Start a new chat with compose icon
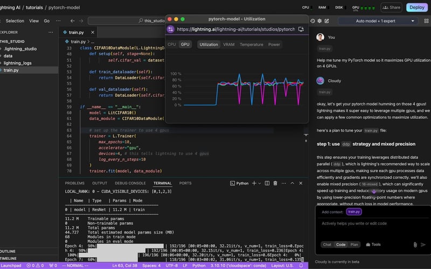Image resolution: width=431 pixels, height=269 pixels. click(x=326, y=21)
